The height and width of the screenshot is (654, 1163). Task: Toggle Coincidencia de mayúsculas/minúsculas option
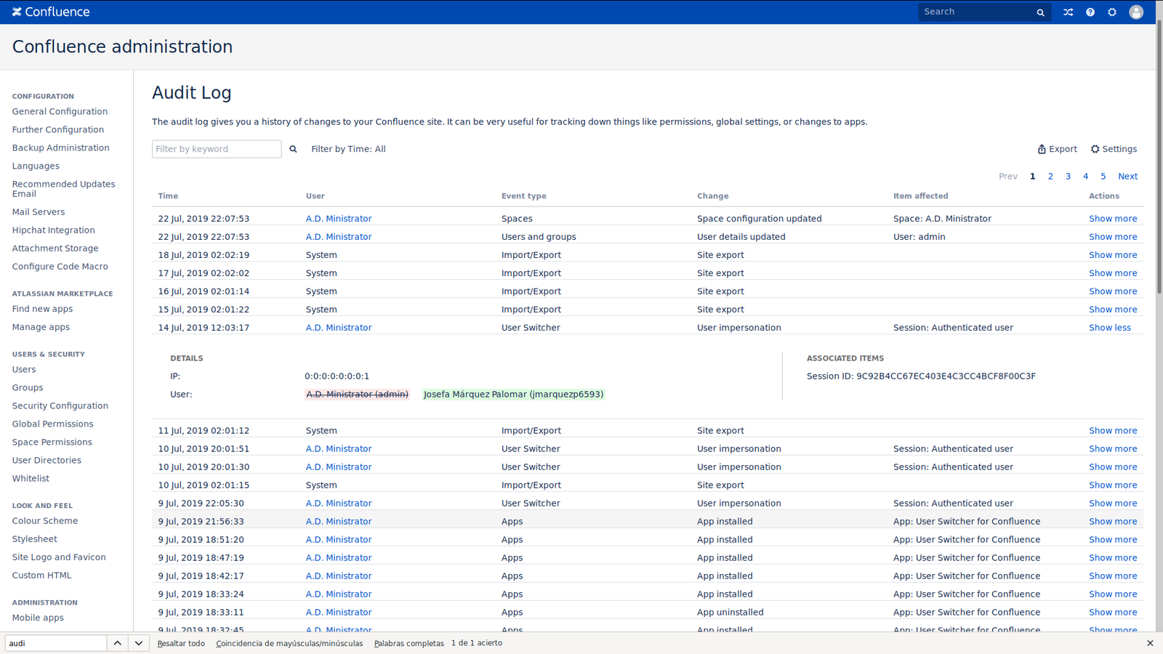click(x=289, y=643)
